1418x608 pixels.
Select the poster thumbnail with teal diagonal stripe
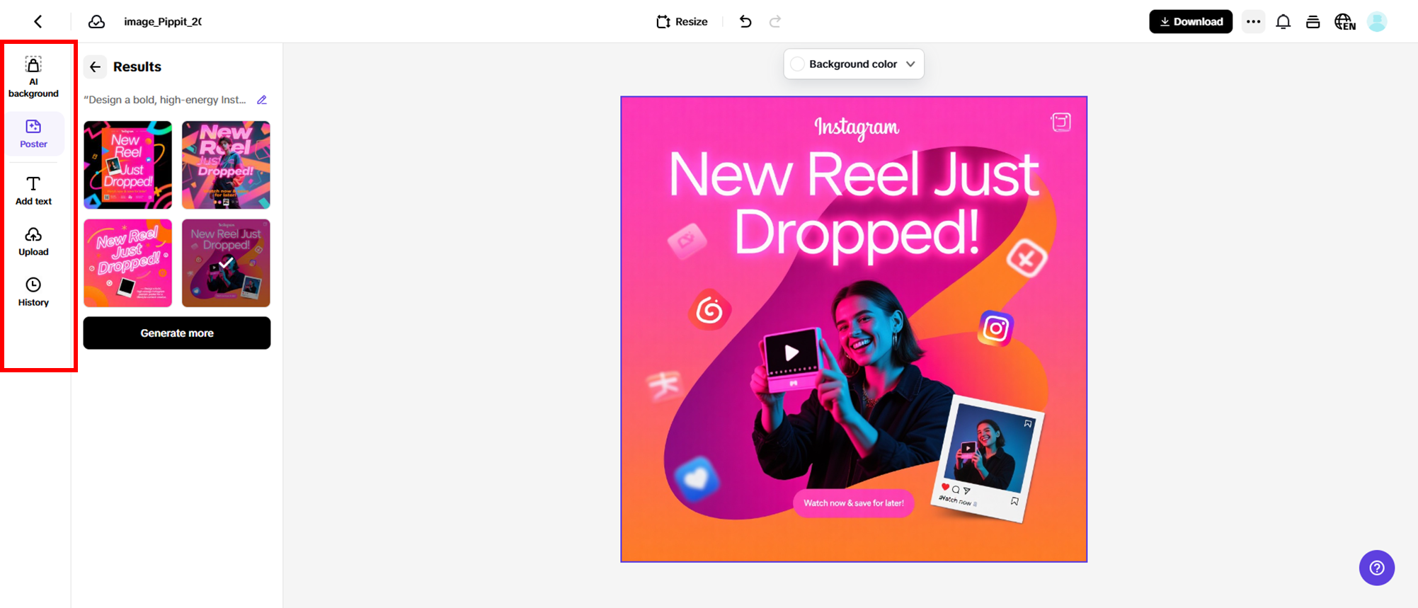(226, 165)
